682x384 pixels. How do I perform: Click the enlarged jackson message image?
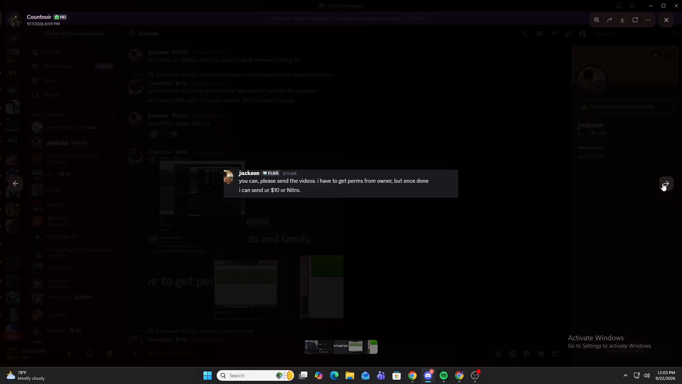(x=341, y=183)
